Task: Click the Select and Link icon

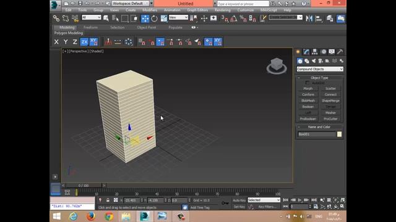Action: pyautogui.click(x=56, y=18)
